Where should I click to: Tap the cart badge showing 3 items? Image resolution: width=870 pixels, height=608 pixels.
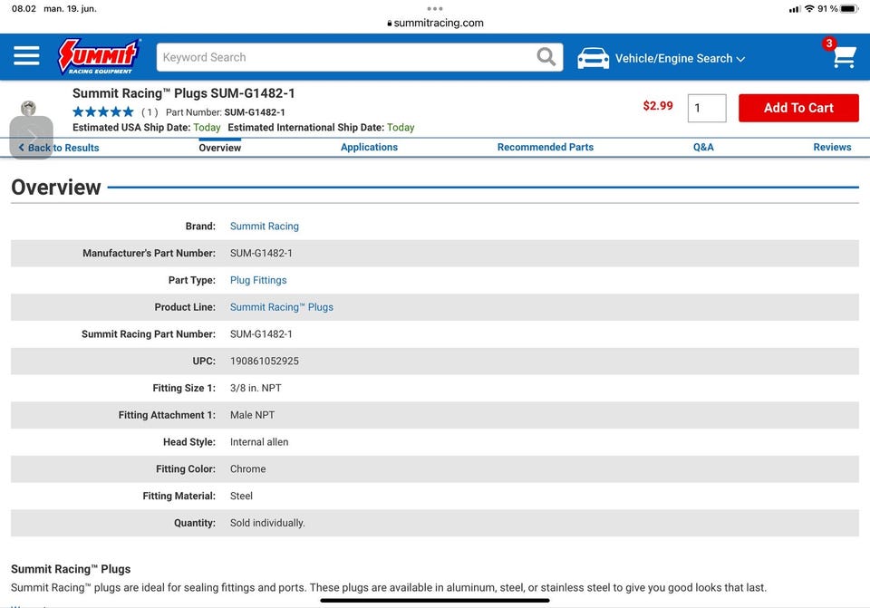click(829, 43)
